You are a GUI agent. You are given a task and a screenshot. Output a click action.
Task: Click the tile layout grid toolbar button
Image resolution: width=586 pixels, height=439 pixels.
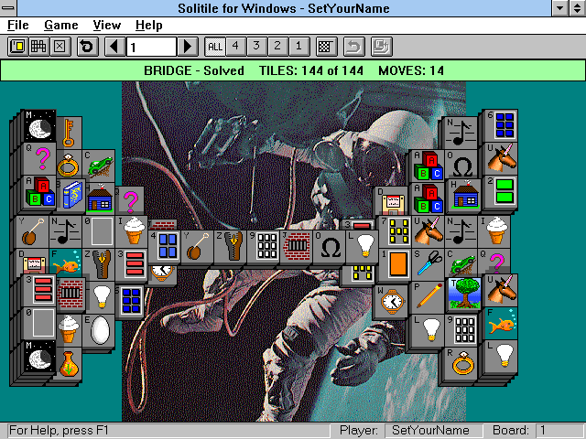[x=38, y=47]
